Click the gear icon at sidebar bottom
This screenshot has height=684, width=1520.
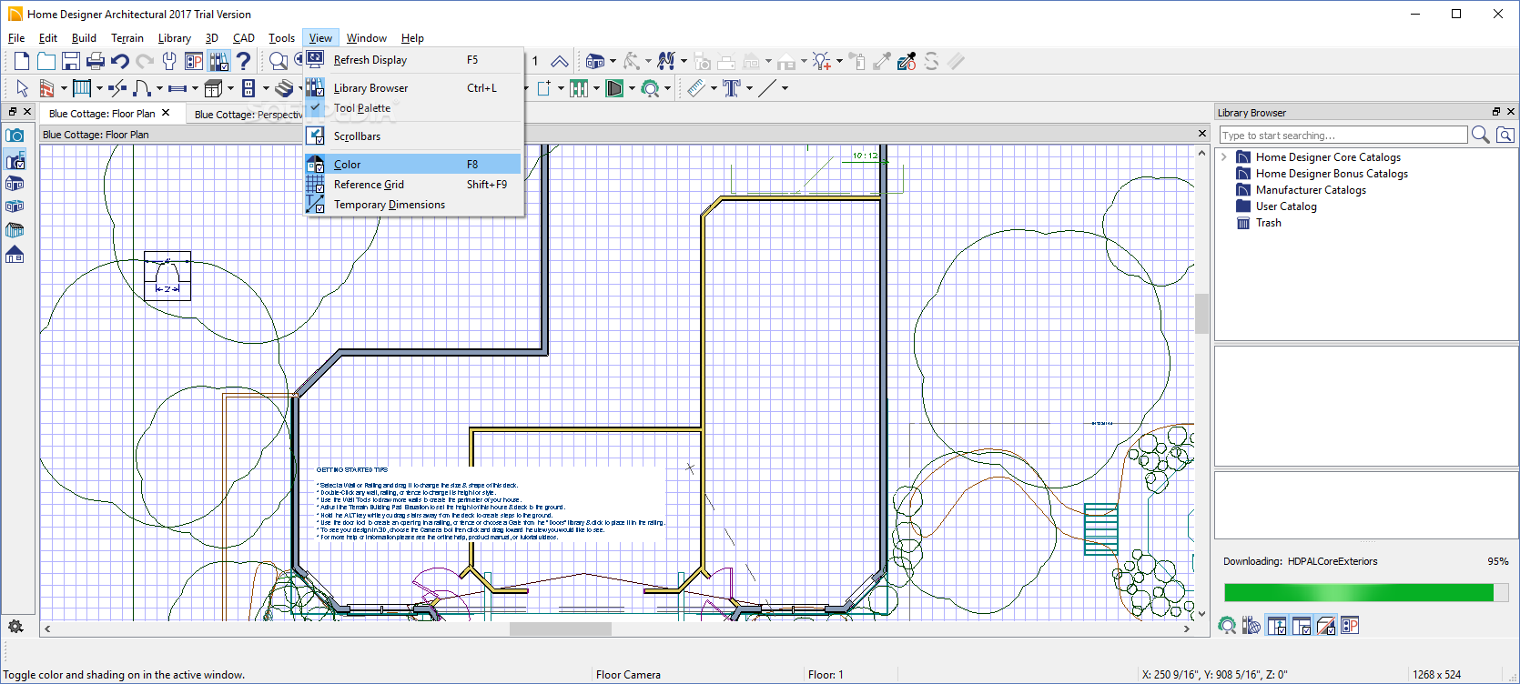[15, 626]
